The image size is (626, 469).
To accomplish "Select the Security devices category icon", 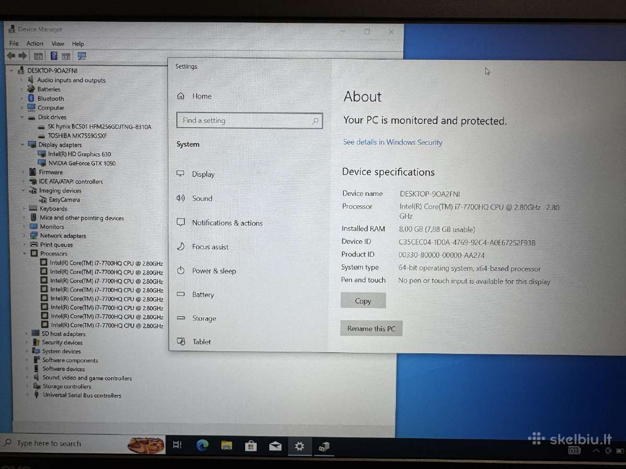I will (37, 342).
